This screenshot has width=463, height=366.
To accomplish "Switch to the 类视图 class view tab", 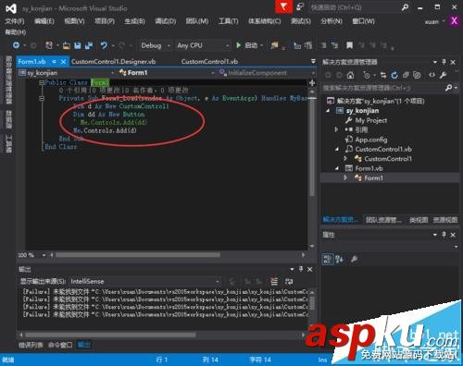I will click(x=419, y=220).
